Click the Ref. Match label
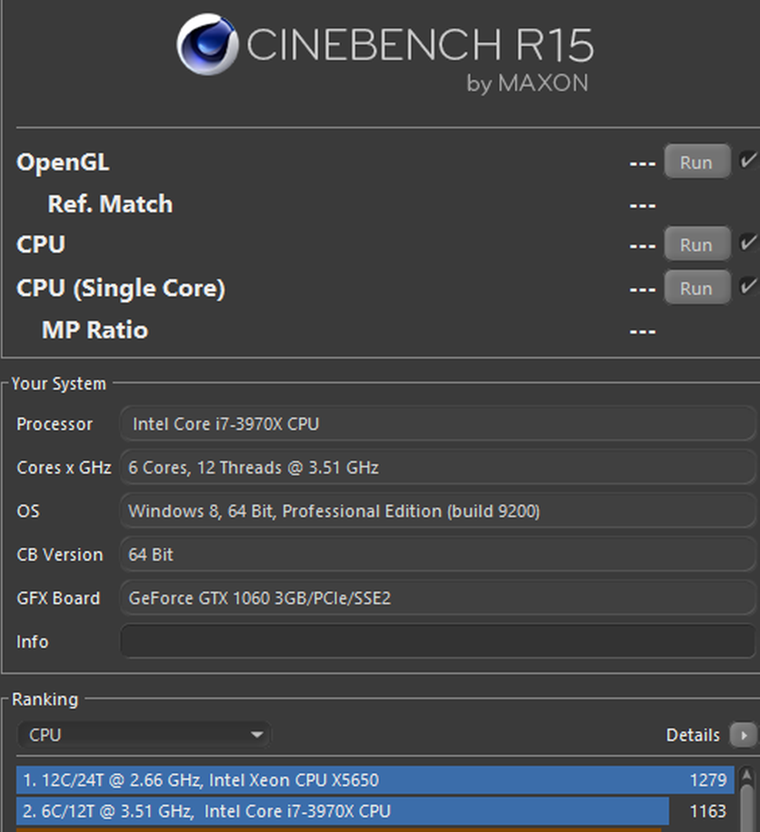760x832 pixels. 110,203
